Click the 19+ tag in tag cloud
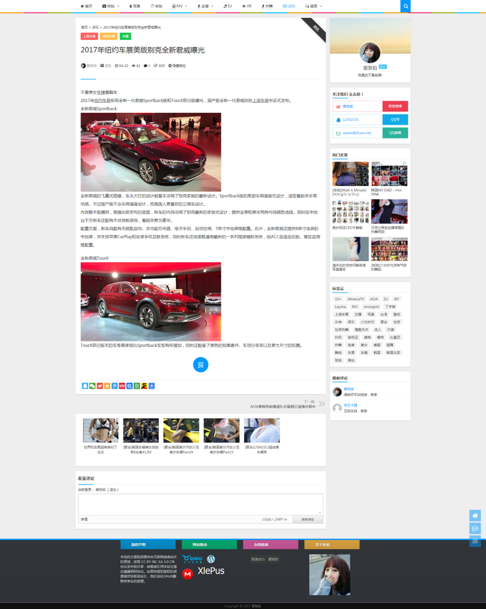 (338, 299)
